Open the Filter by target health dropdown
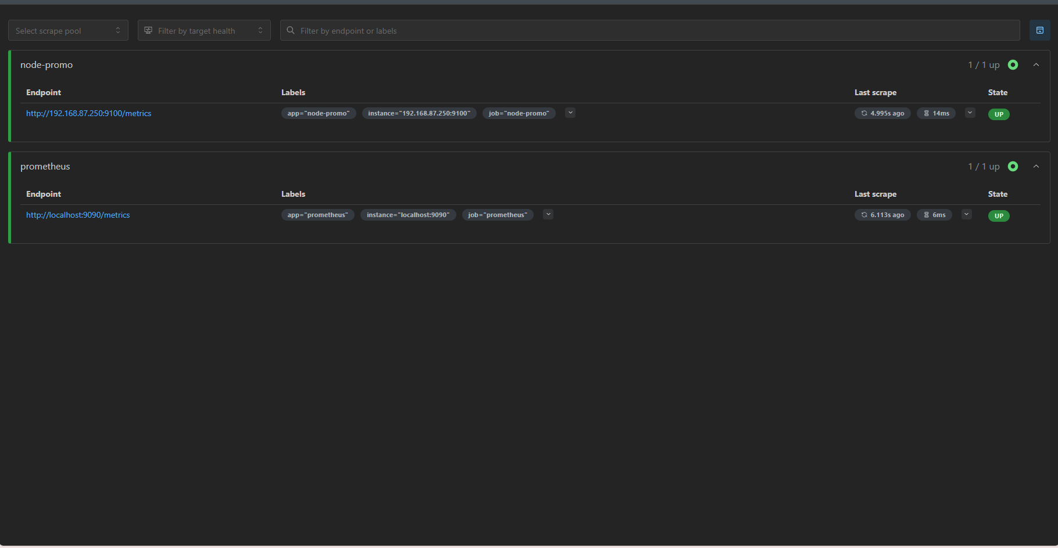The image size is (1058, 548). point(204,31)
